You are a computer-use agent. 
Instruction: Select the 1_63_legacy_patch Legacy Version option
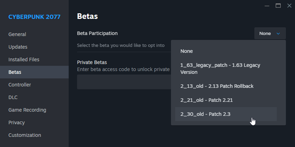click(220, 69)
